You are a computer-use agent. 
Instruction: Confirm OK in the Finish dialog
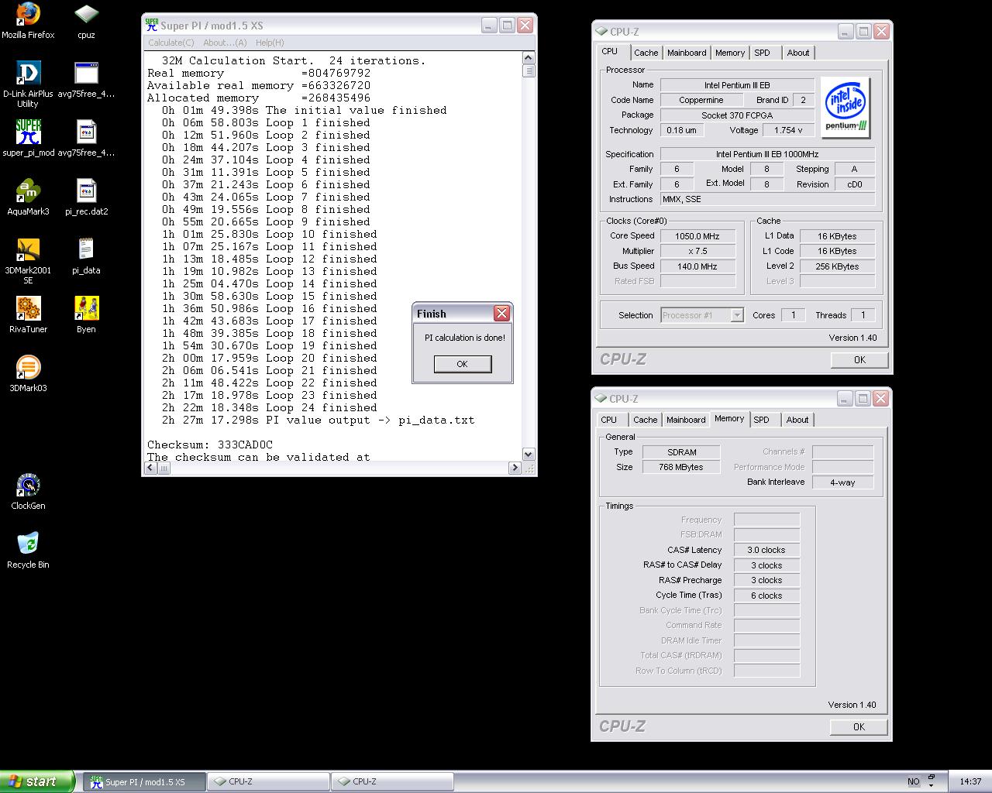click(x=463, y=364)
